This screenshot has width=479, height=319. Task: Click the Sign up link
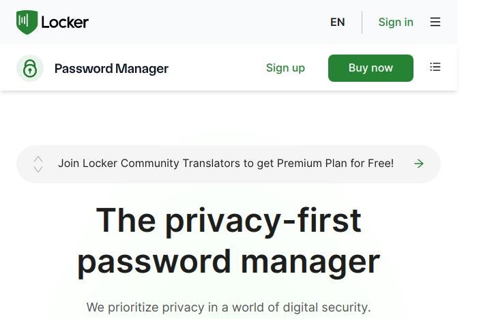(x=285, y=67)
